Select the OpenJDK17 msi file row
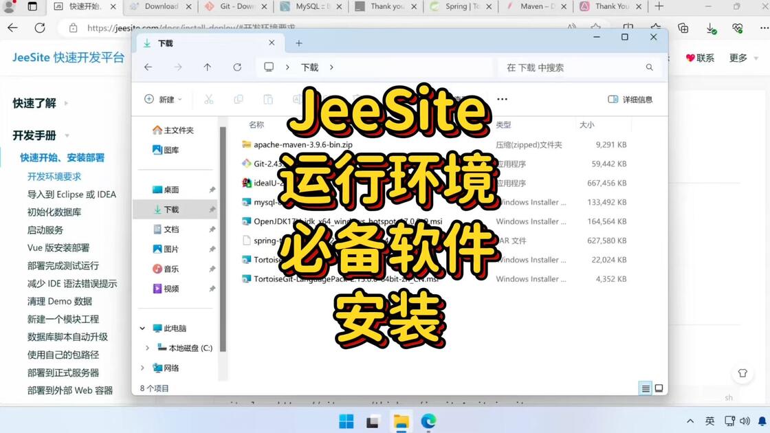This screenshot has height=433, width=770. pos(434,221)
